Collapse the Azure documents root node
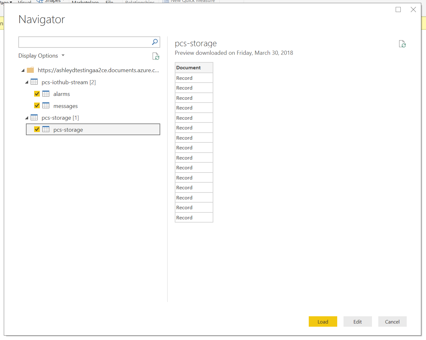This screenshot has height=340, width=426. tap(23, 70)
